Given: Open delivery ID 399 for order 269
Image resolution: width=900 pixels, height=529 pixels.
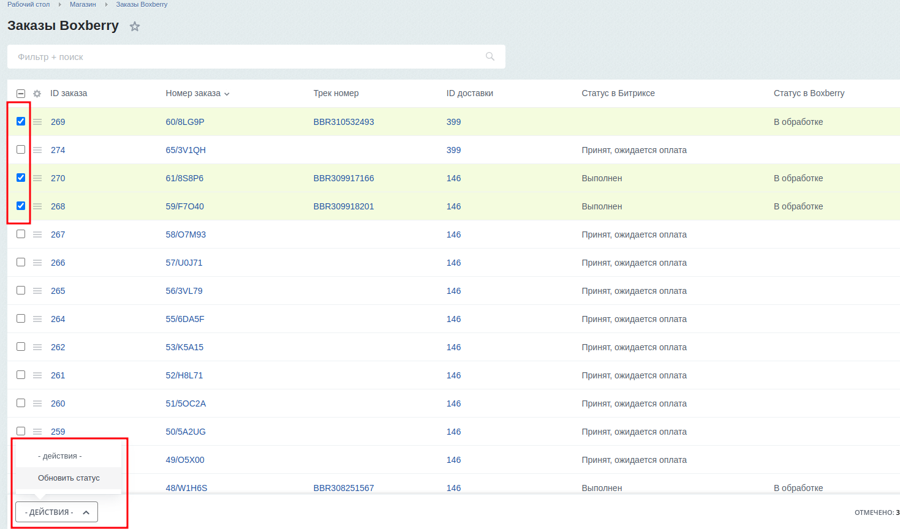Looking at the screenshot, I should [453, 122].
